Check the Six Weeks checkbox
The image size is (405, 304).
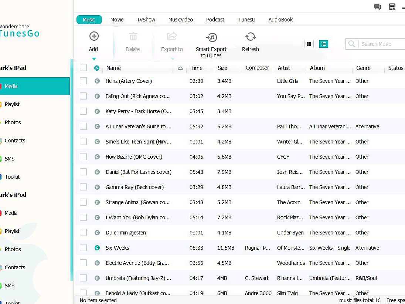click(x=83, y=247)
